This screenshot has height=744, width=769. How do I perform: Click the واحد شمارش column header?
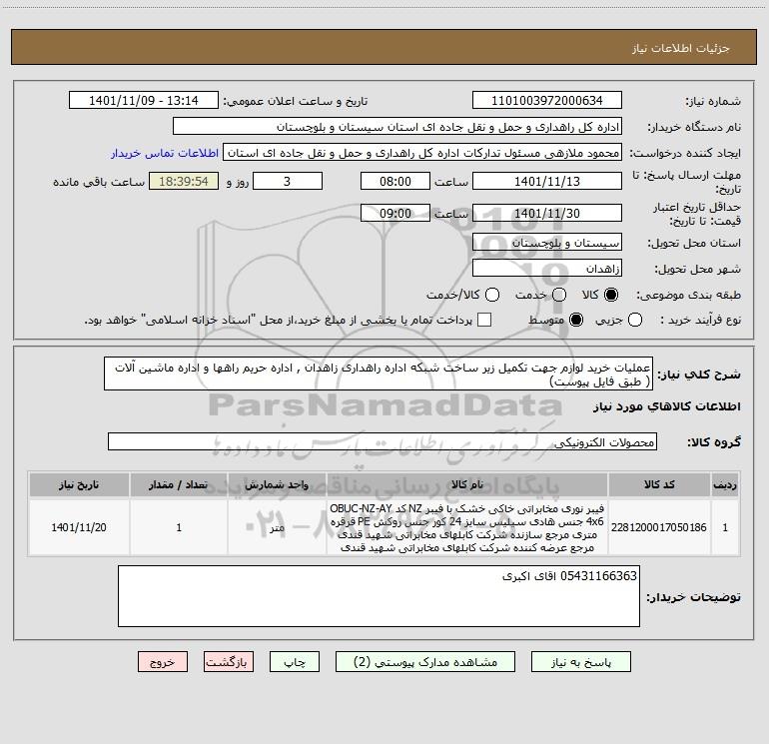point(277,485)
